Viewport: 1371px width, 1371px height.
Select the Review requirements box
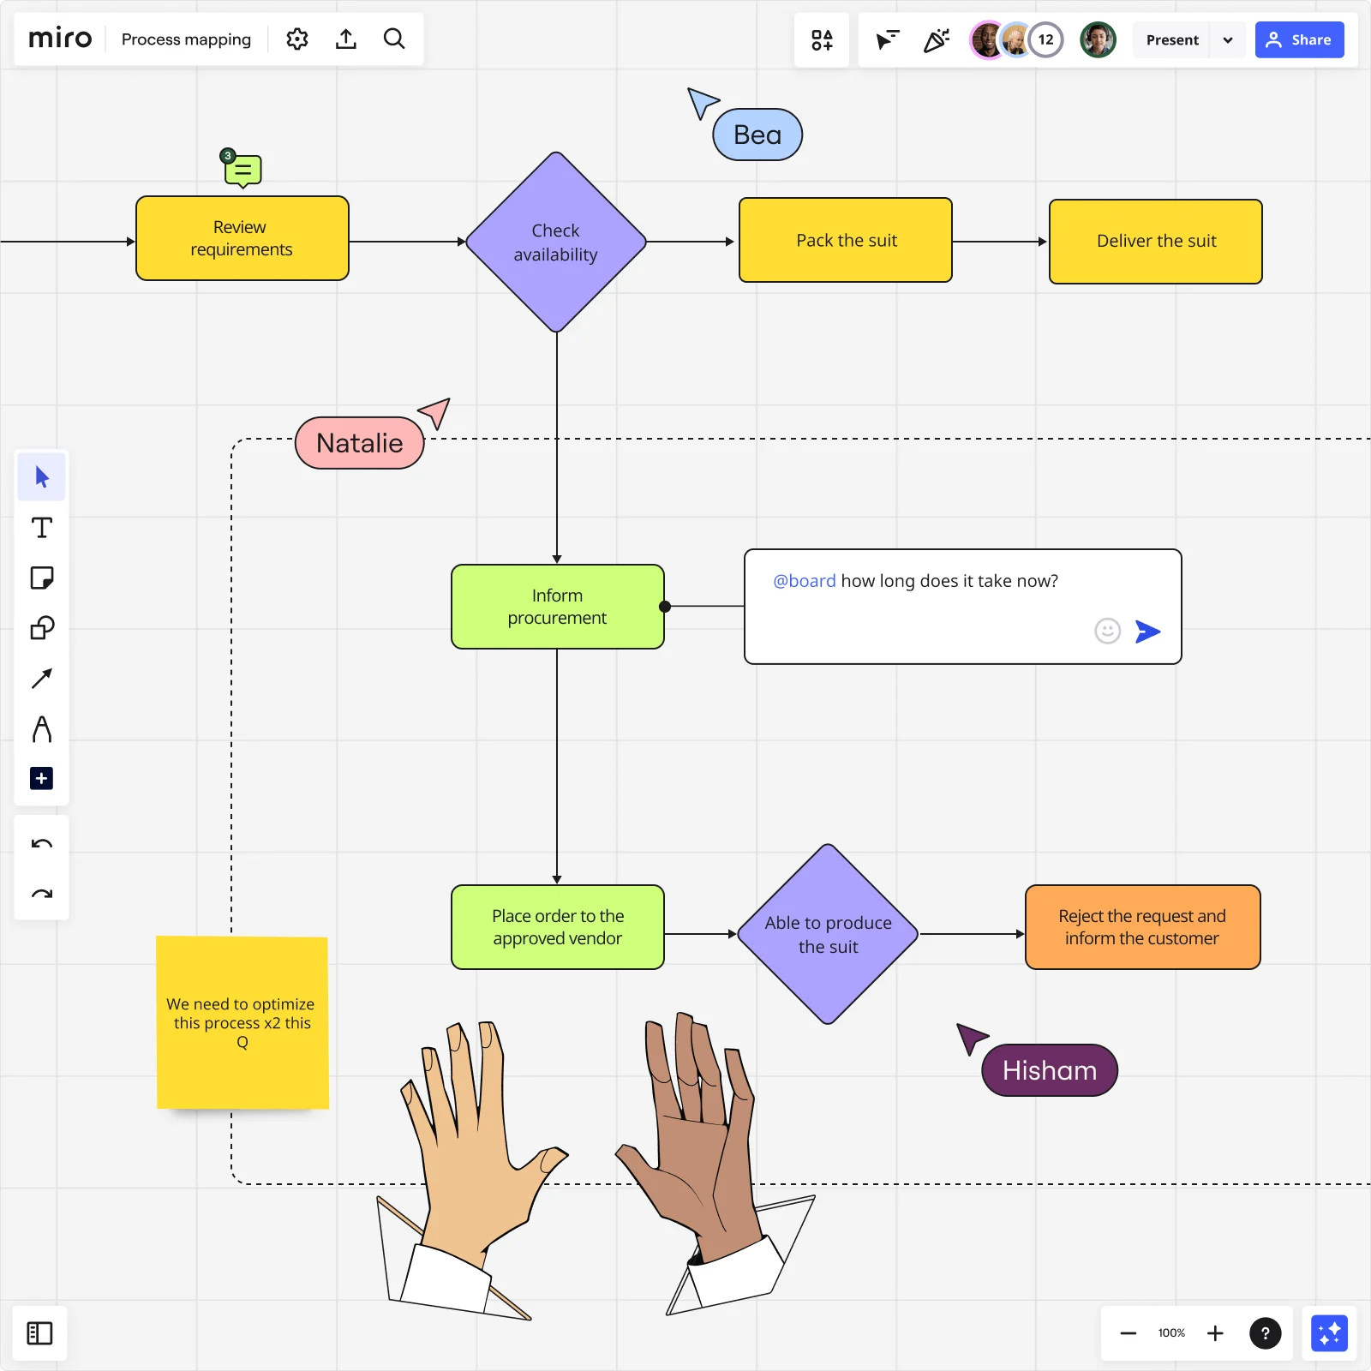242,238
